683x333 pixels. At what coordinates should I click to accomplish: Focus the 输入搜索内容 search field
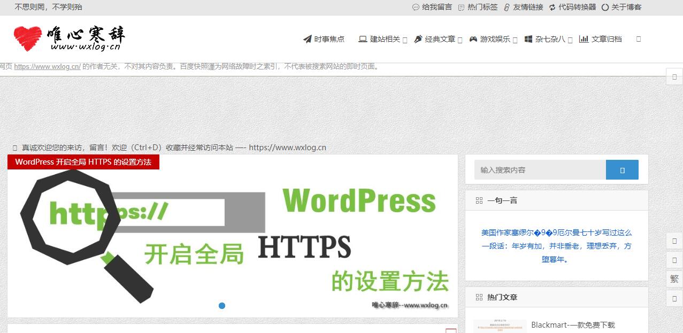click(540, 170)
